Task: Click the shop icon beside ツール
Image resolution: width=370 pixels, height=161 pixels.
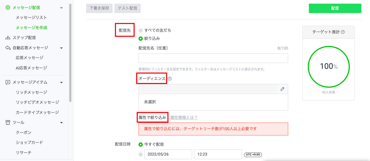Action: (8, 122)
